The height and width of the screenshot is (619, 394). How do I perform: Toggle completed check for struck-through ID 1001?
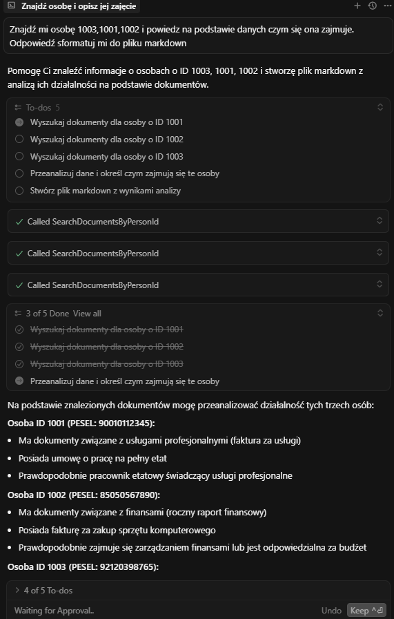point(19,330)
